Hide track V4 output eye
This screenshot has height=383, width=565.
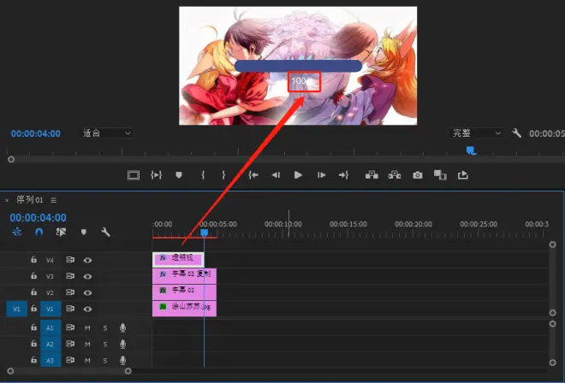(x=87, y=260)
